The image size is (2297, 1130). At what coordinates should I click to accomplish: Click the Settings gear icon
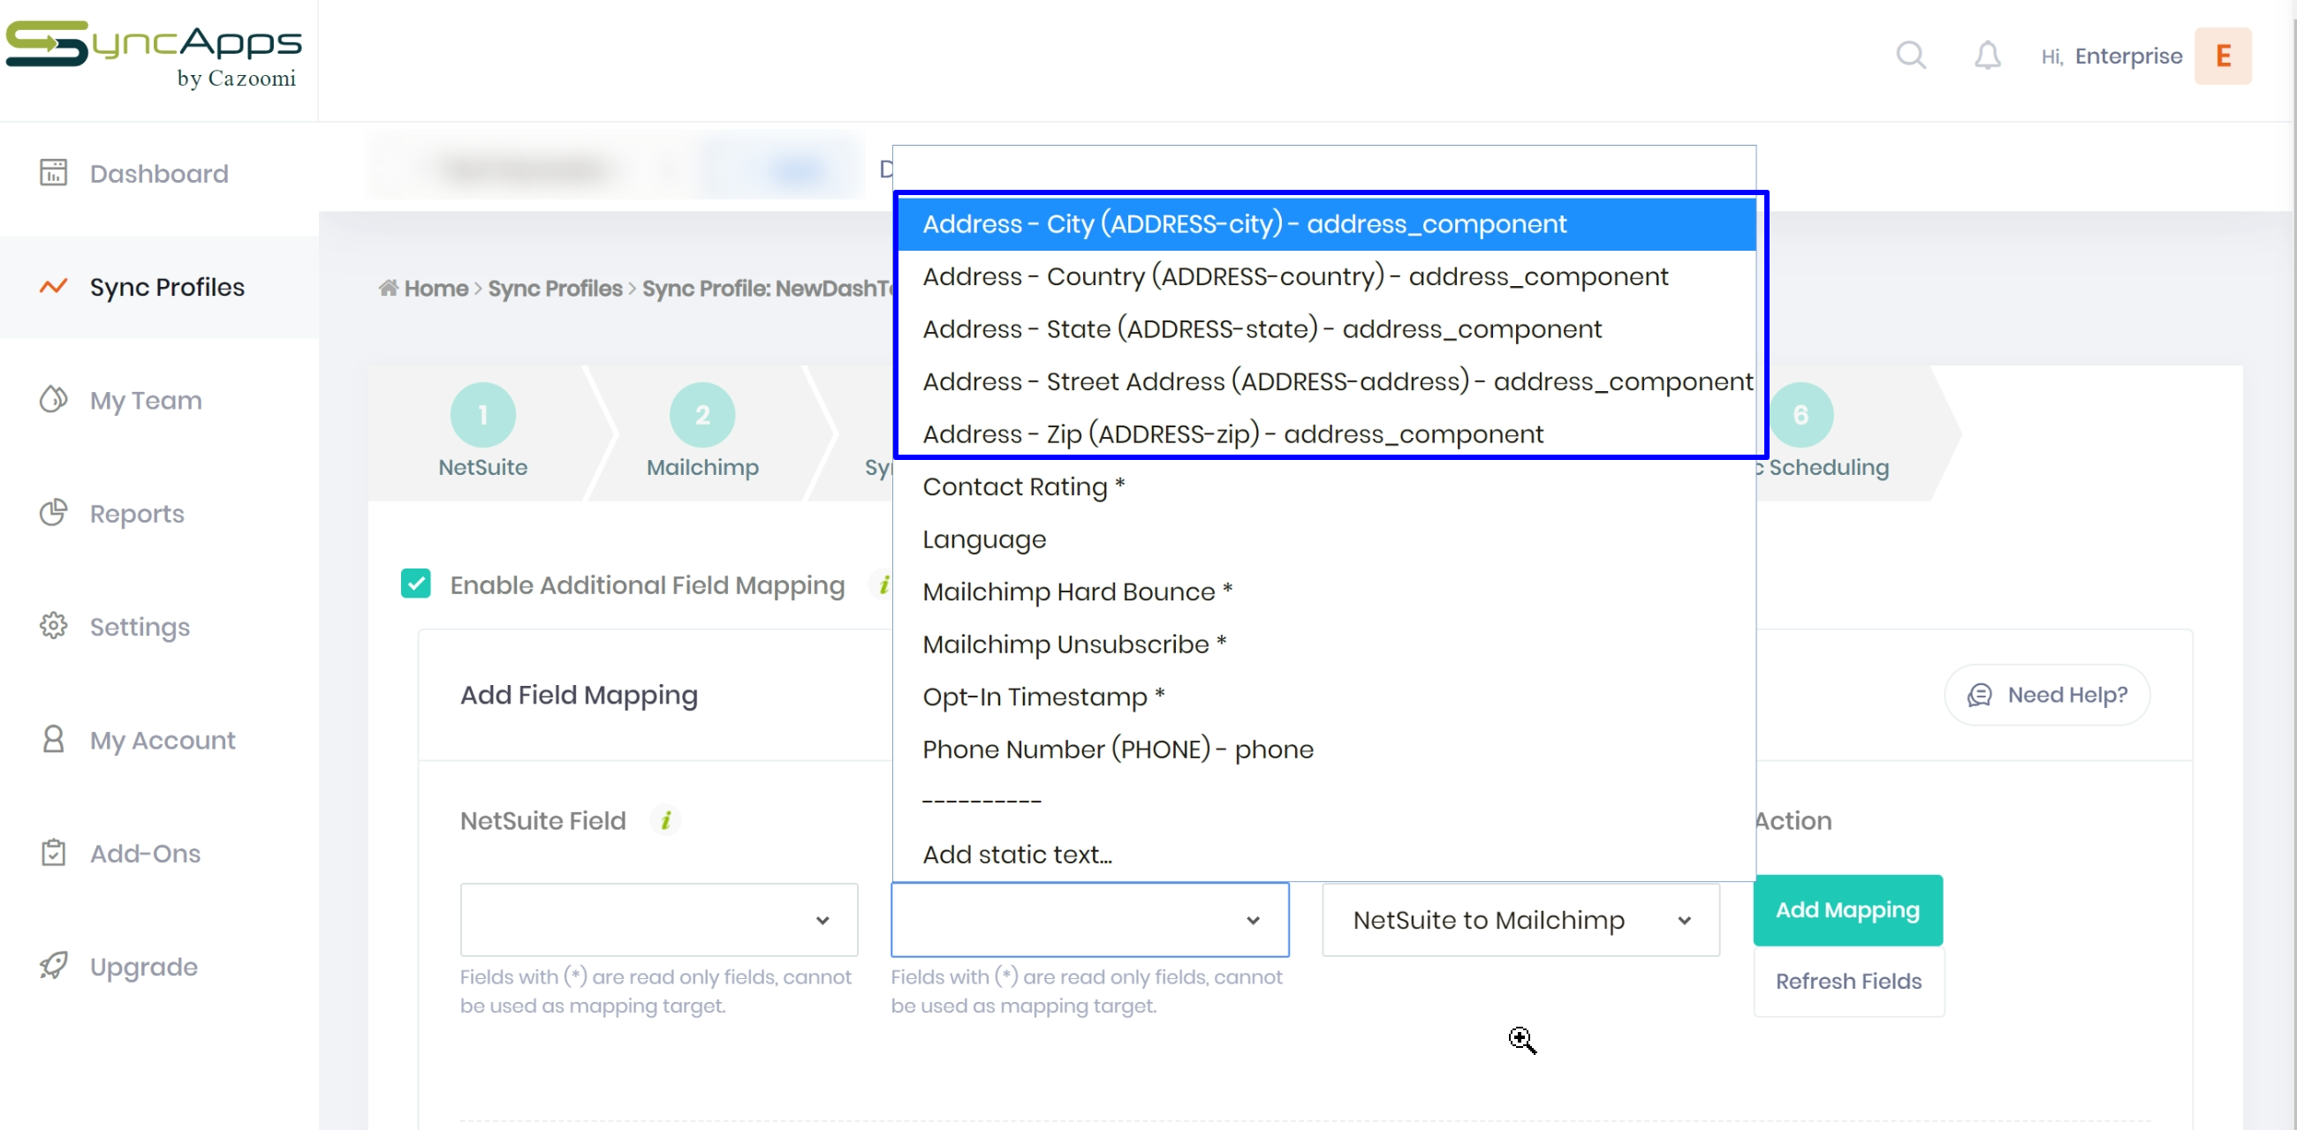[54, 626]
